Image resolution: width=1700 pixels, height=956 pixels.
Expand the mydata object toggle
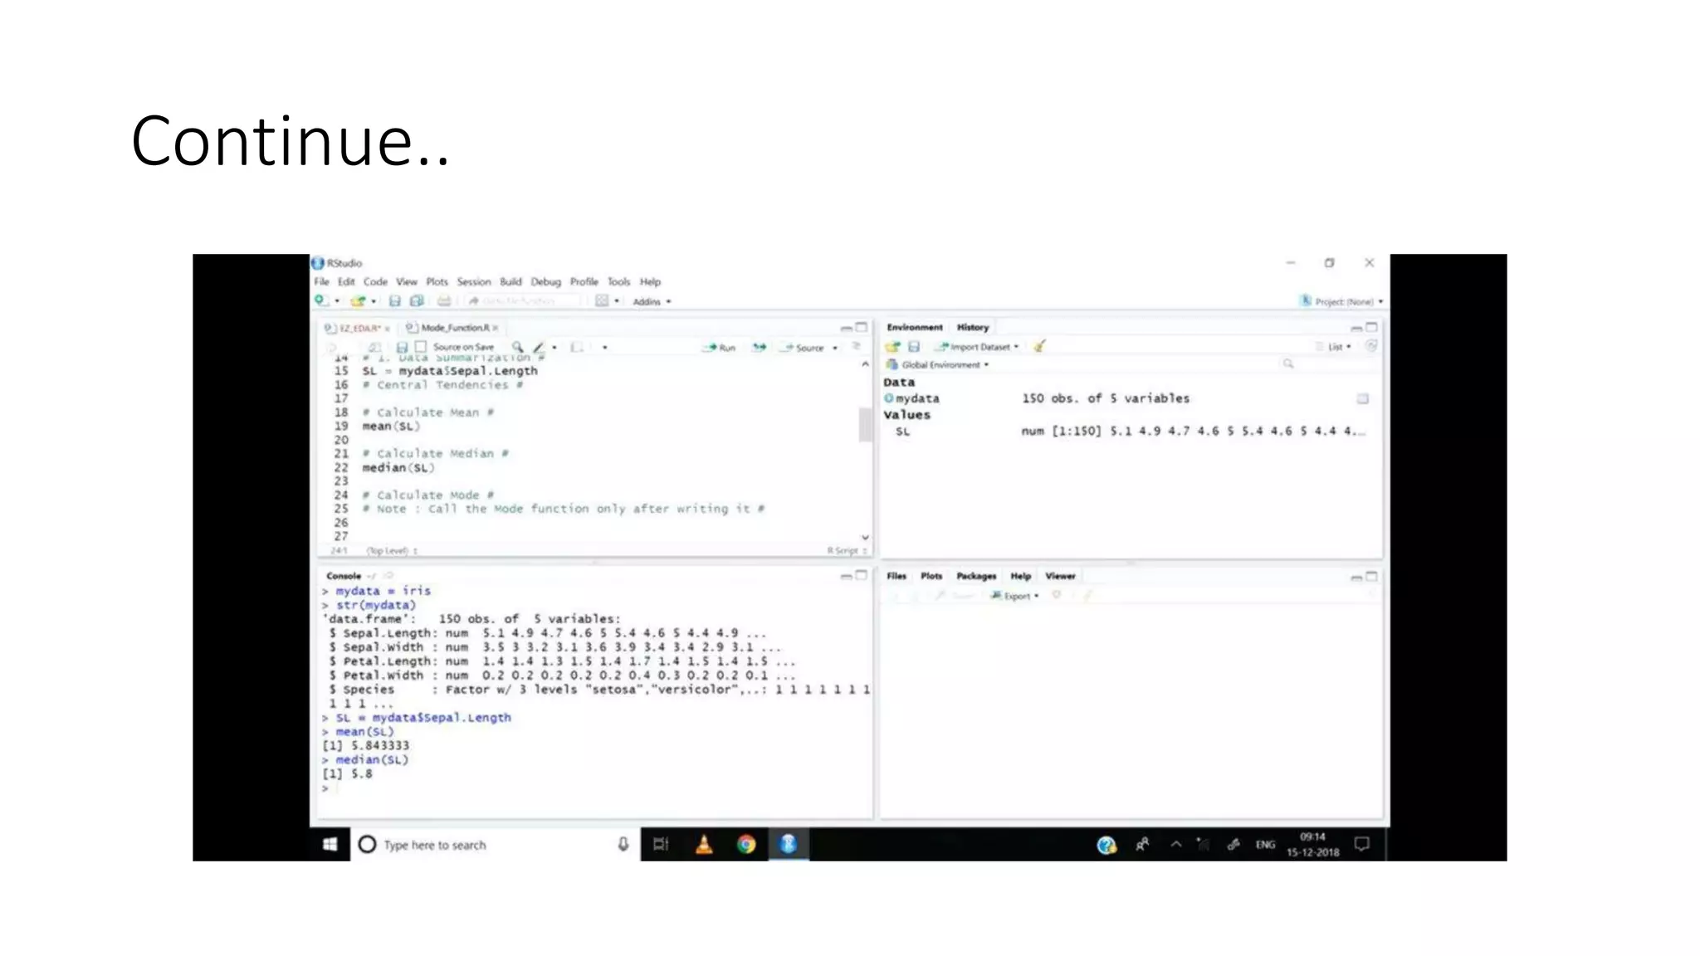pyautogui.click(x=889, y=398)
